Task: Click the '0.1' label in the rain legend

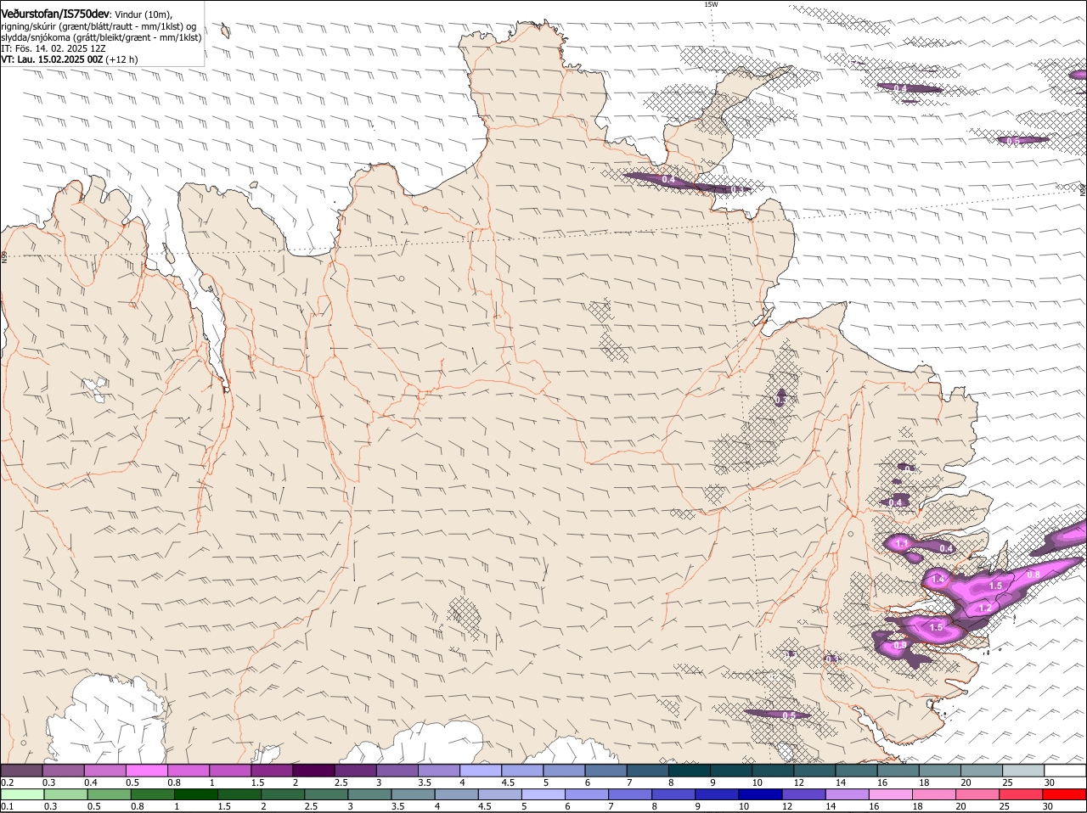Action: coord(8,806)
